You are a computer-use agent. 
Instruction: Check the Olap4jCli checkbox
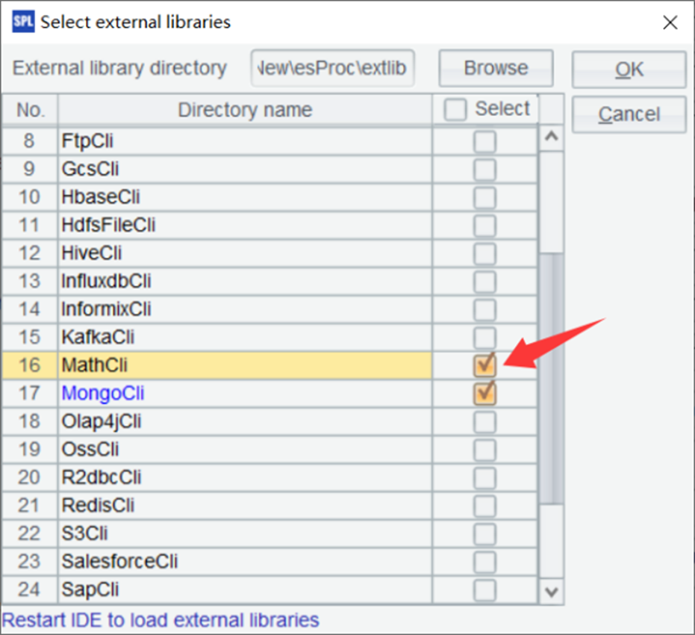pyautogui.click(x=484, y=421)
